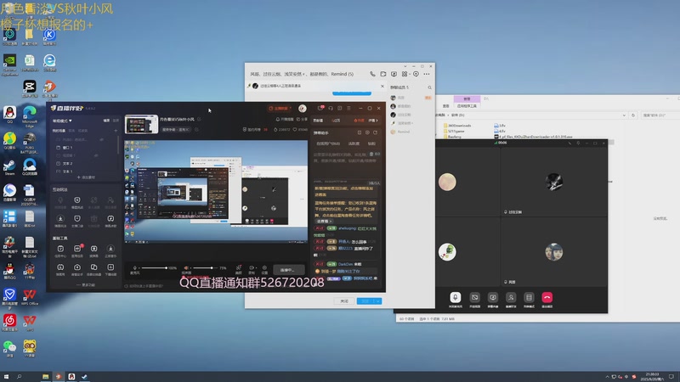Click the 关闭 button in QQ chat
Viewport: 680px width, 382px height.
tap(344, 301)
